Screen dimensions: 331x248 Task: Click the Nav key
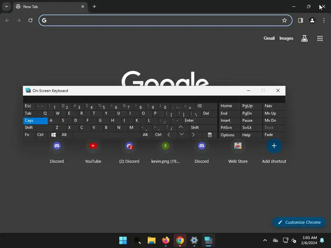274,106
